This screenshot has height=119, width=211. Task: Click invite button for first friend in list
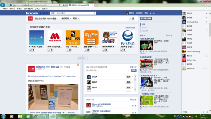pyautogui.click(x=128, y=77)
